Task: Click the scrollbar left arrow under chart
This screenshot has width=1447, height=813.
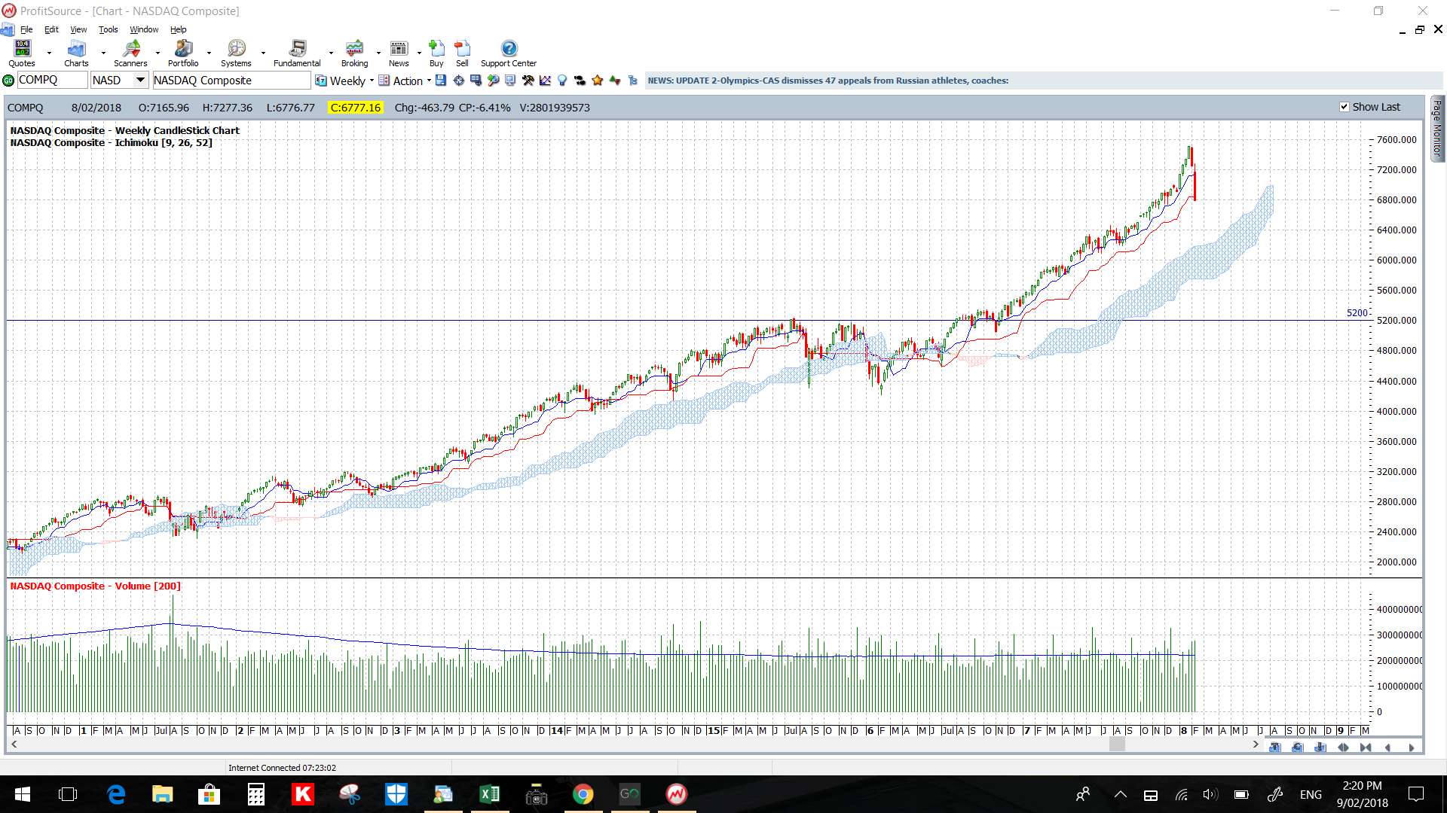Action: [14, 744]
